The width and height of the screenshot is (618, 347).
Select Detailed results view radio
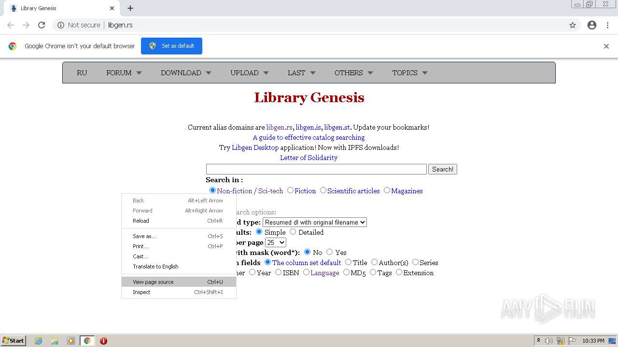pyautogui.click(x=293, y=232)
